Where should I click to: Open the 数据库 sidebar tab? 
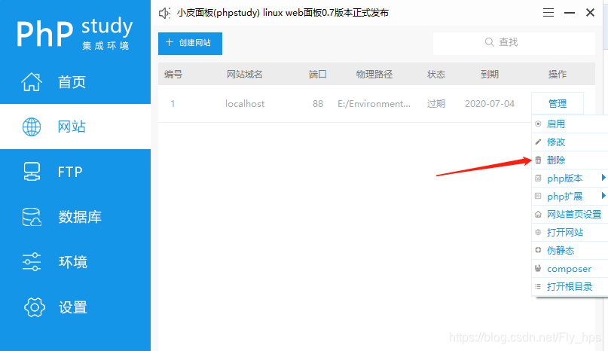[x=75, y=217]
